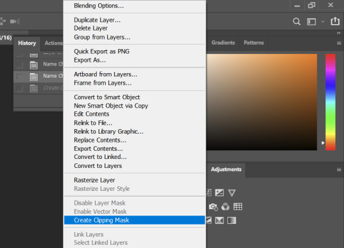Add an Exposure adjustment layer

pos(219,193)
